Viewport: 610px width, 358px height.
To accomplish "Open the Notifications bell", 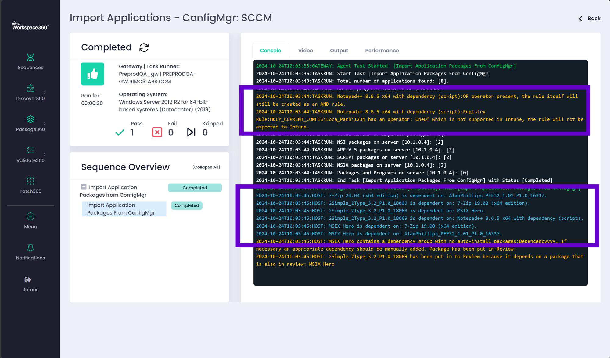I will click(x=30, y=247).
